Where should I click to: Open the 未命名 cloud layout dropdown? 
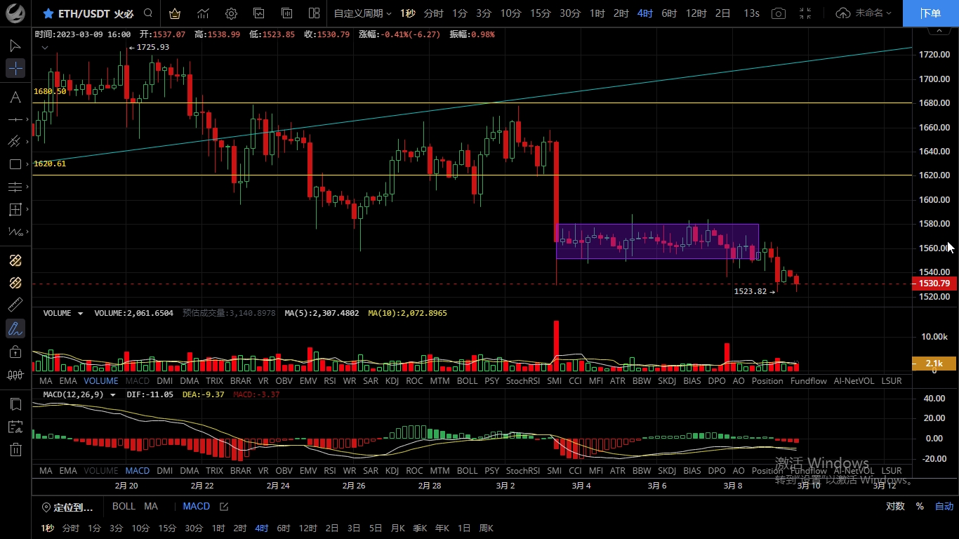tap(864, 13)
